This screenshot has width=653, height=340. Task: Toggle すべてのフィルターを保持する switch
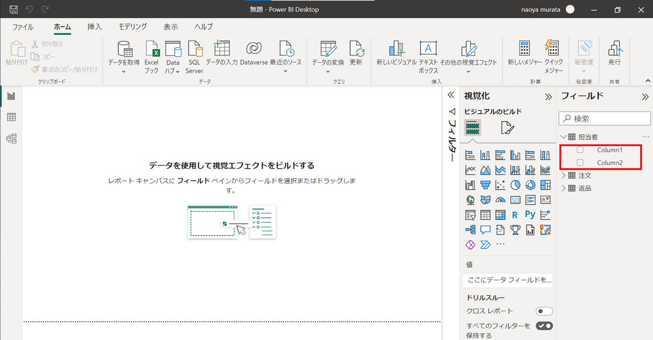point(544,326)
